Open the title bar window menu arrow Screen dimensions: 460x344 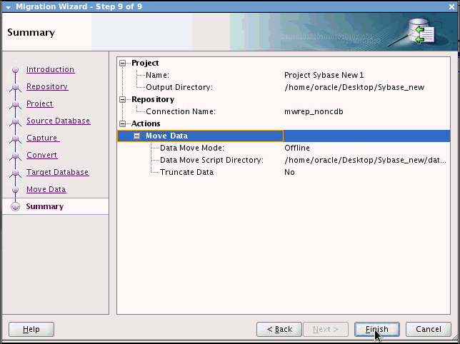click(x=8, y=7)
